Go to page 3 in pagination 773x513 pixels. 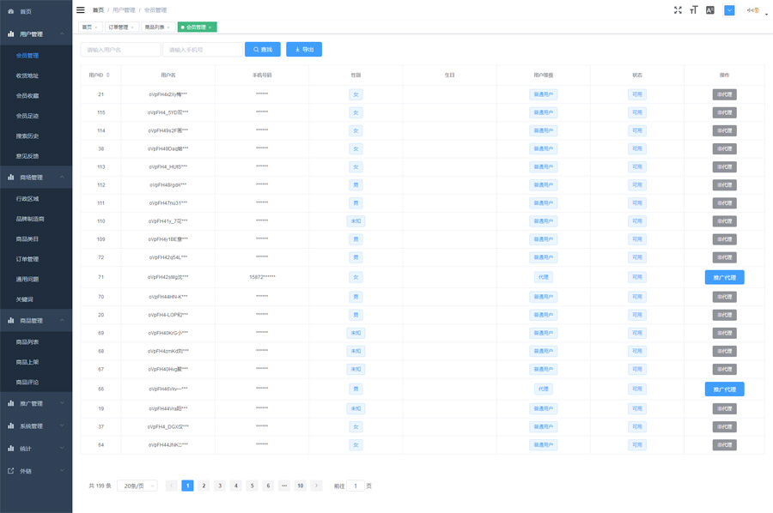pos(220,486)
